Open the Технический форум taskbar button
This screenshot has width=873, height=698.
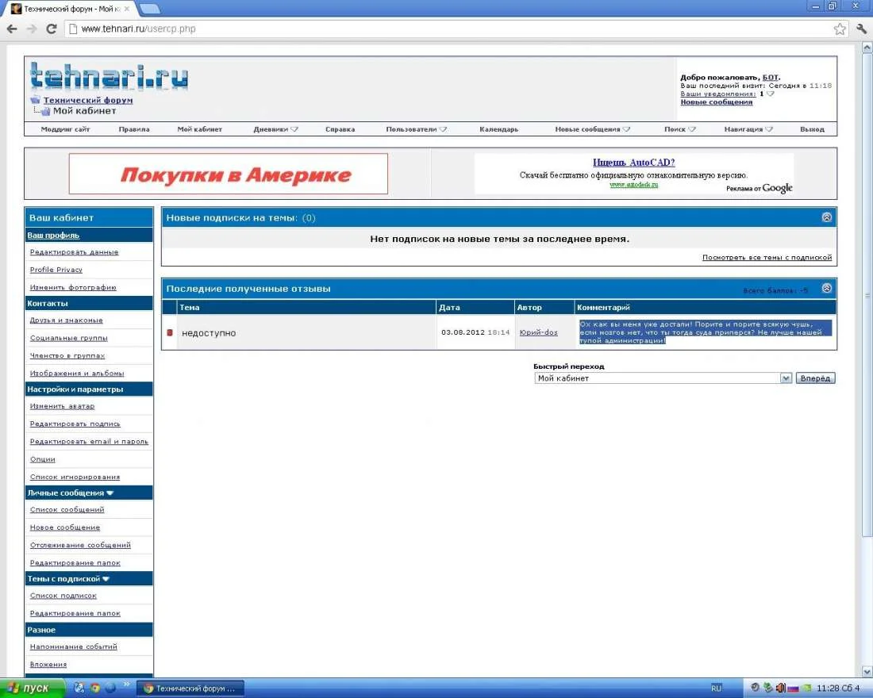click(x=190, y=688)
